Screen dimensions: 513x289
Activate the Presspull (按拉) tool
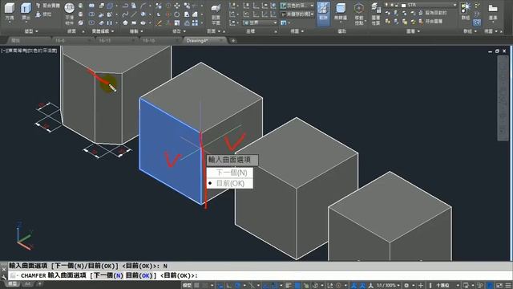(x=43, y=14)
